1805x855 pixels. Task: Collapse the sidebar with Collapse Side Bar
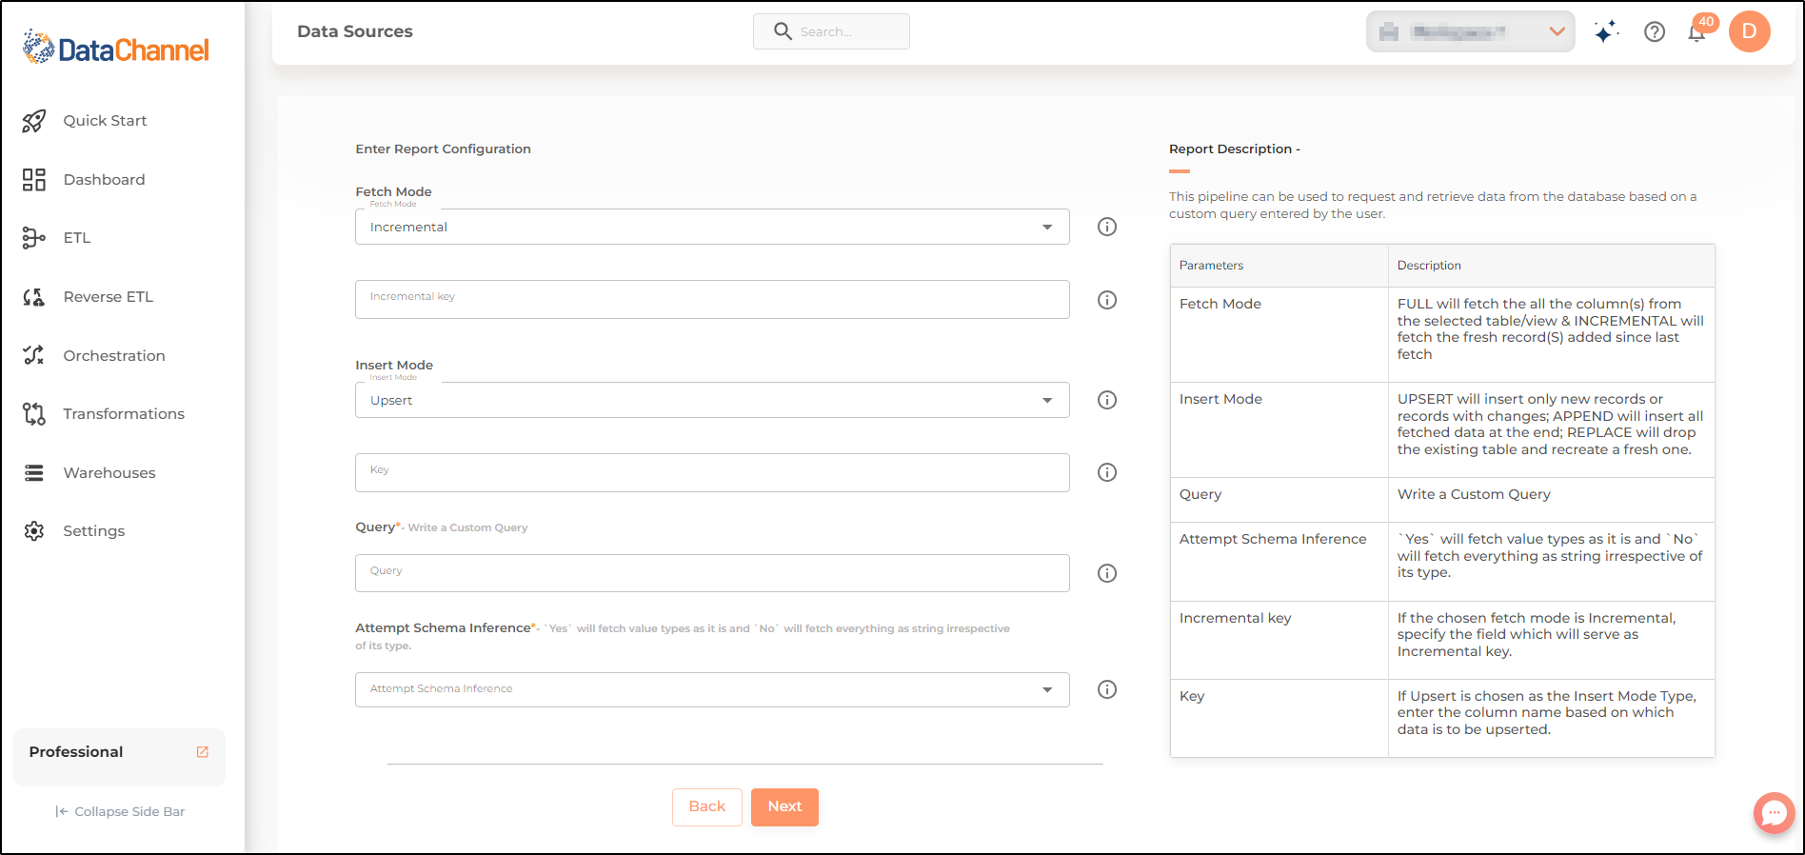pos(120,812)
